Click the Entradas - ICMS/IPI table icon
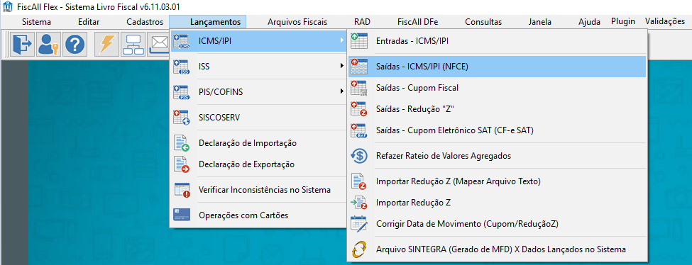Viewport: 692px width, 265px height. (x=359, y=41)
